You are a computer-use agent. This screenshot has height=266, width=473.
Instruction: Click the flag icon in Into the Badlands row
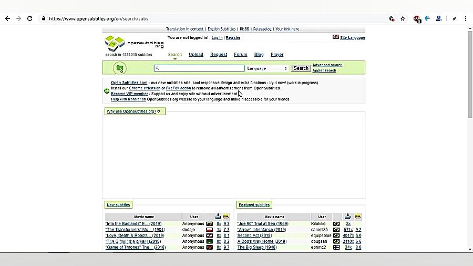[210, 224]
